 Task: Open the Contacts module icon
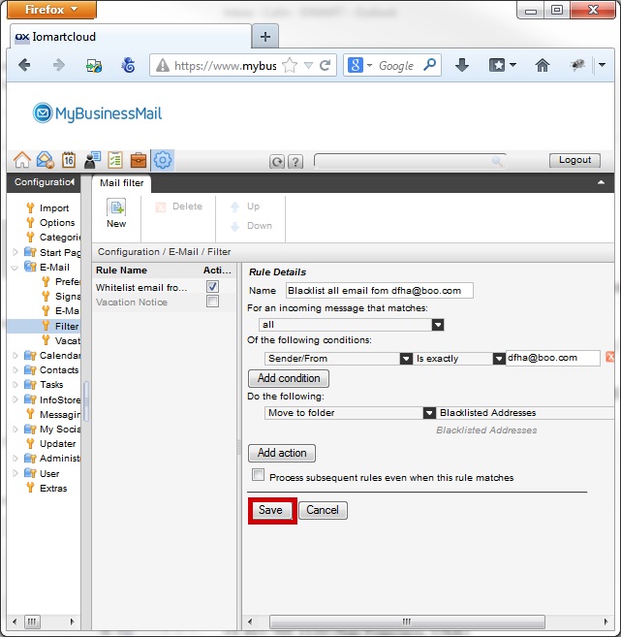pos(92,161)
